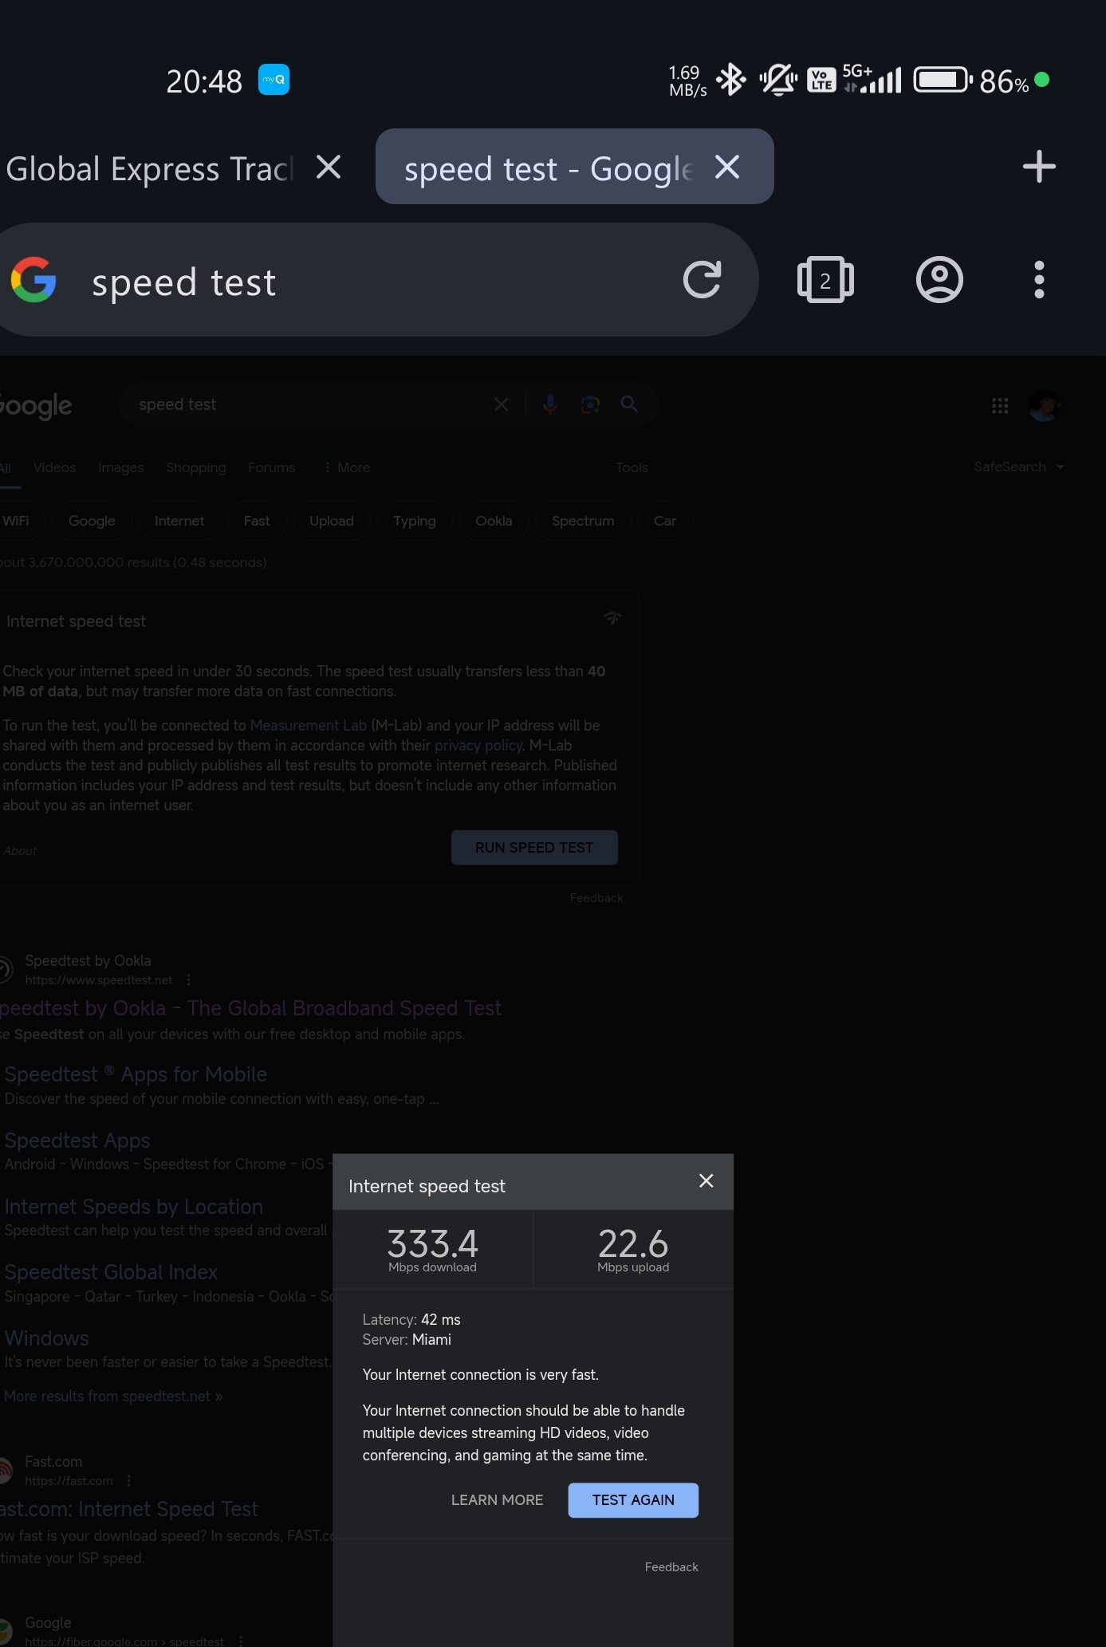Viewport: 1106px width, 1647px height.
Task: Add a new browser tab
Action: 1039,167
